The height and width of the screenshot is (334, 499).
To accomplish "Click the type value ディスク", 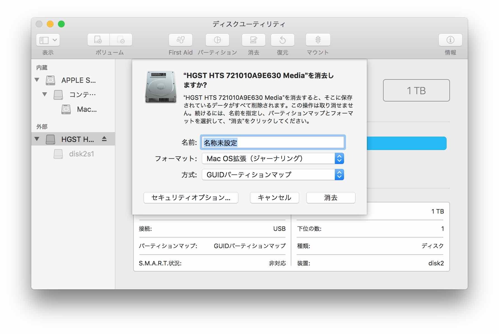I will pyautogui.click(x=433, y=246).
